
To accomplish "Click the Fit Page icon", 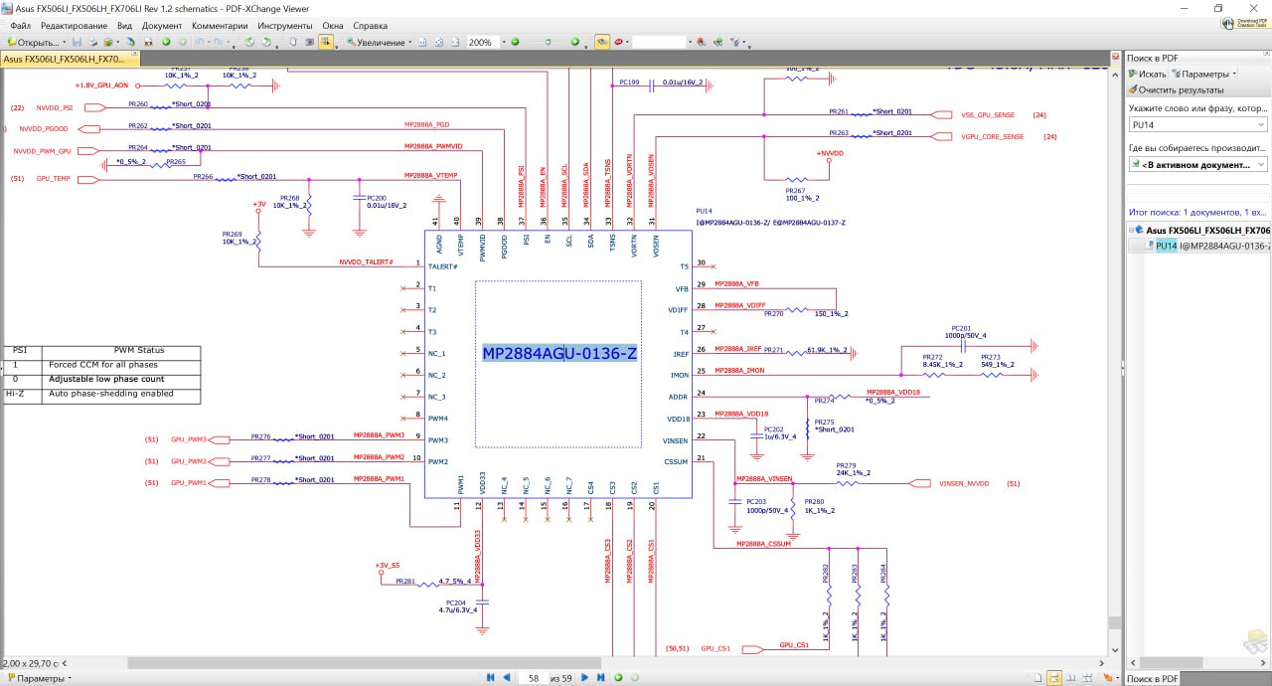I will [438, 43].
